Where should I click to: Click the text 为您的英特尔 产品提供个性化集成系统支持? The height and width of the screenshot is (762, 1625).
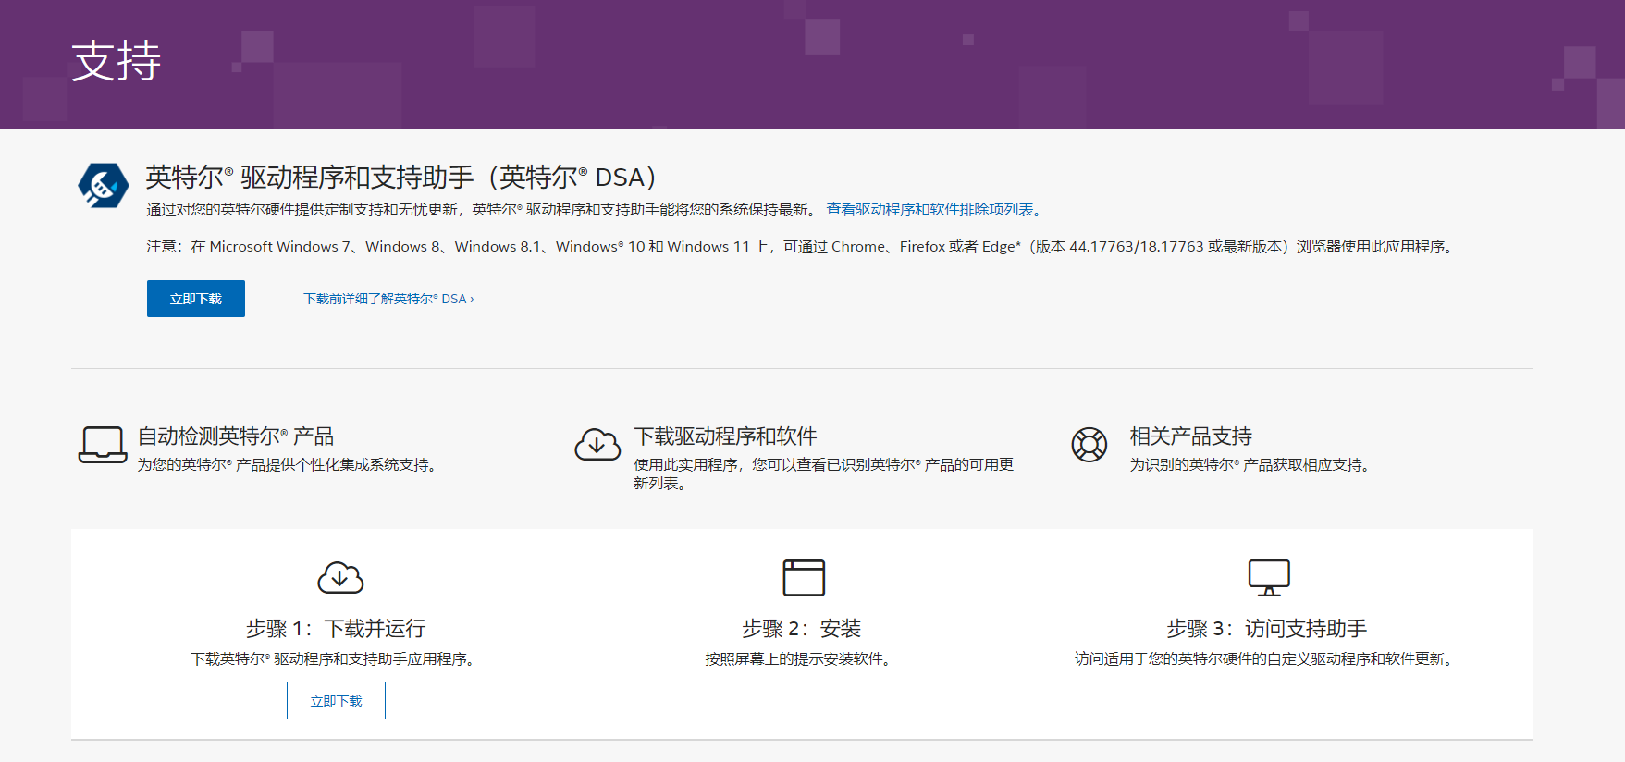287,465
